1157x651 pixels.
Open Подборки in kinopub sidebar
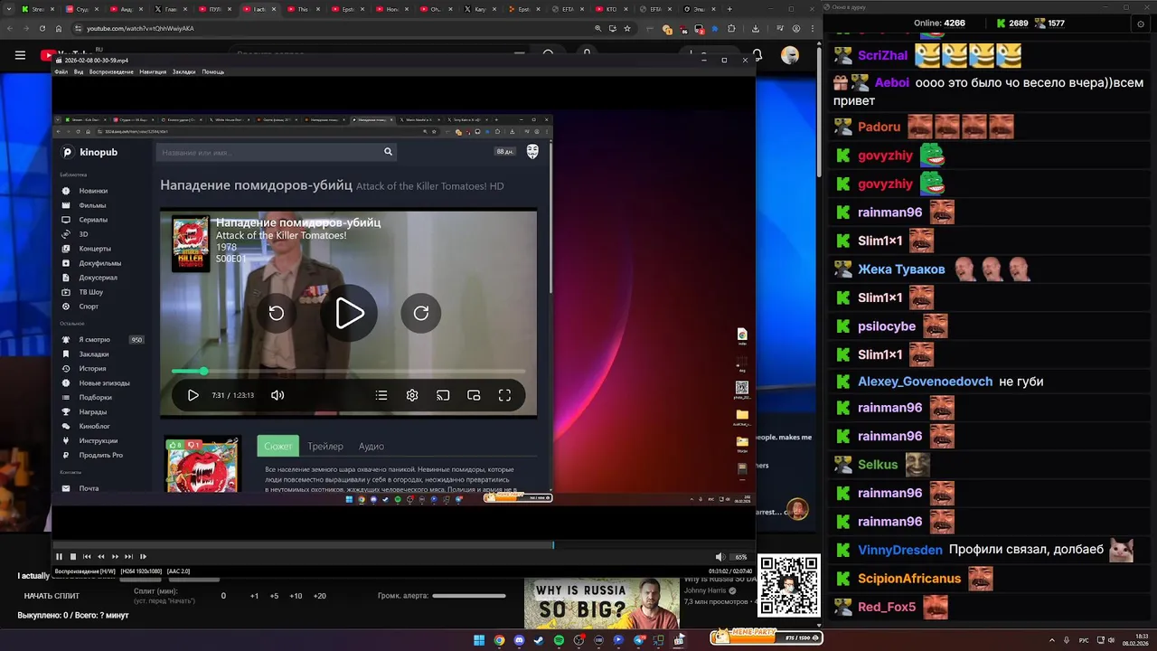tap(95, 398)
